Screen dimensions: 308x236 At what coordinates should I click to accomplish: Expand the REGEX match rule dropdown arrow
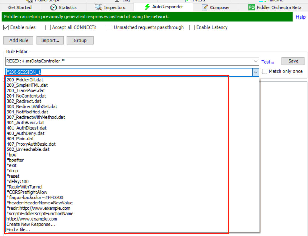(256, 61)
